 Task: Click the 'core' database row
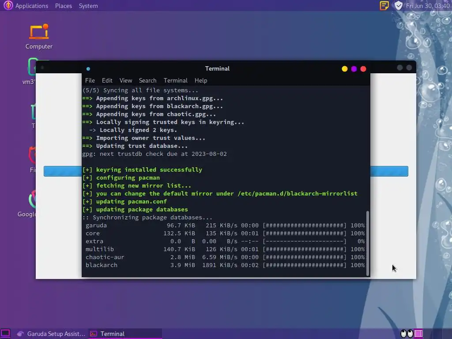(225, 233)
